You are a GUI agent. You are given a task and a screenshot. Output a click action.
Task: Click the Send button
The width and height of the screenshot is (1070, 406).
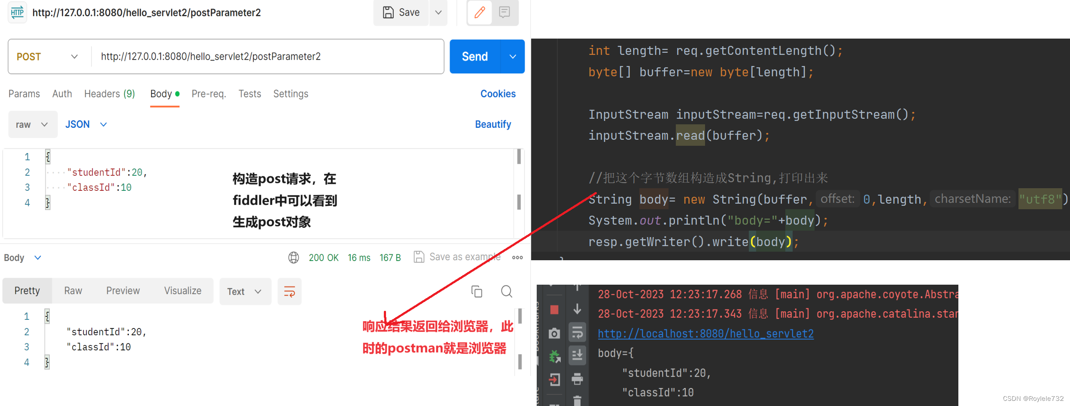point(474,56)
